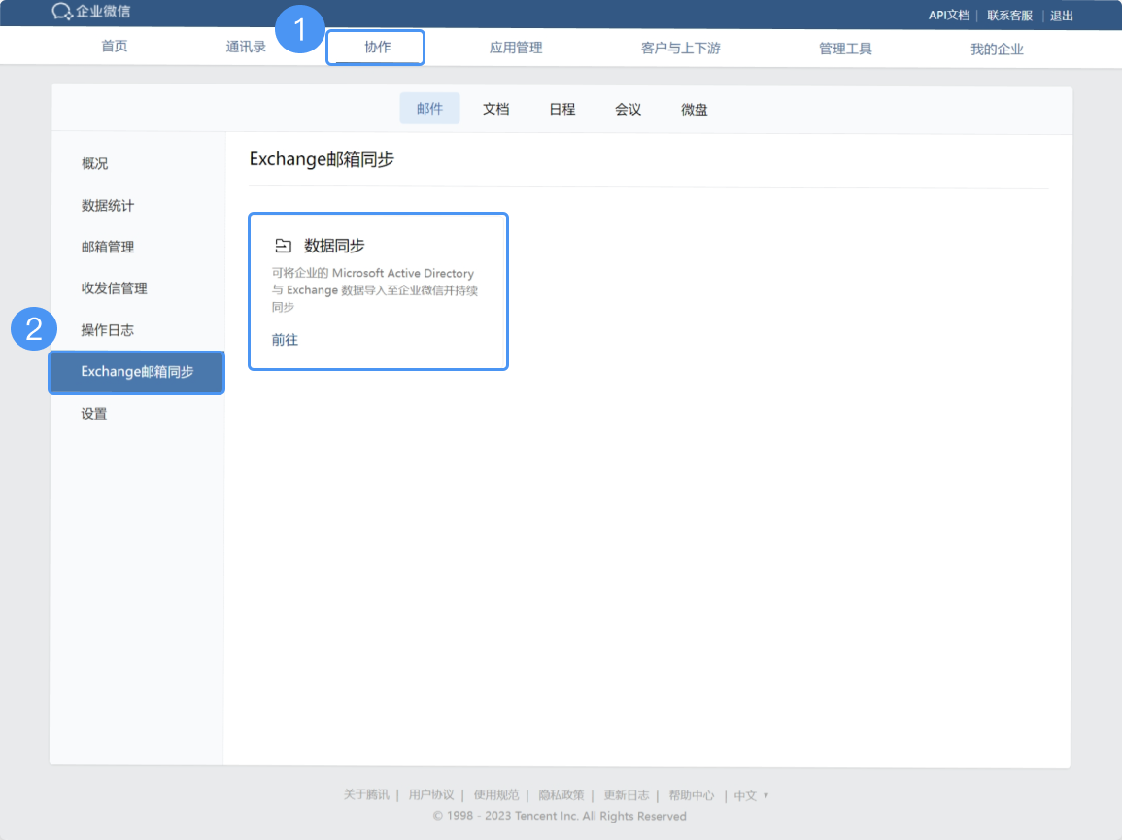
Task: Go to 我的企业 tab
Action: tap(997, 50)
